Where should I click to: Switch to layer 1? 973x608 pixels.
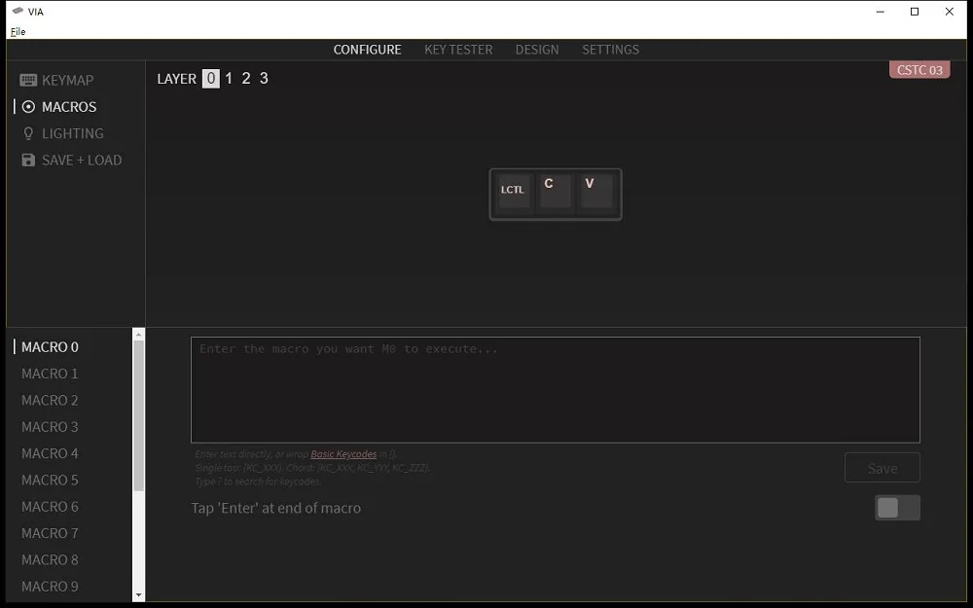[229, 79]
